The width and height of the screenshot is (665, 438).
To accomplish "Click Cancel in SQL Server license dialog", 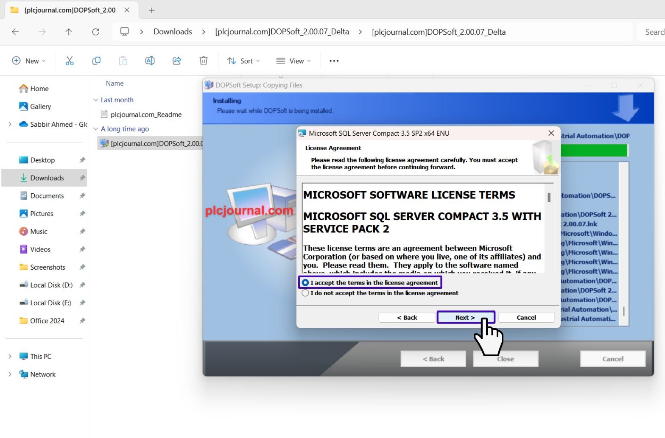I will click(x=526, y=318).
